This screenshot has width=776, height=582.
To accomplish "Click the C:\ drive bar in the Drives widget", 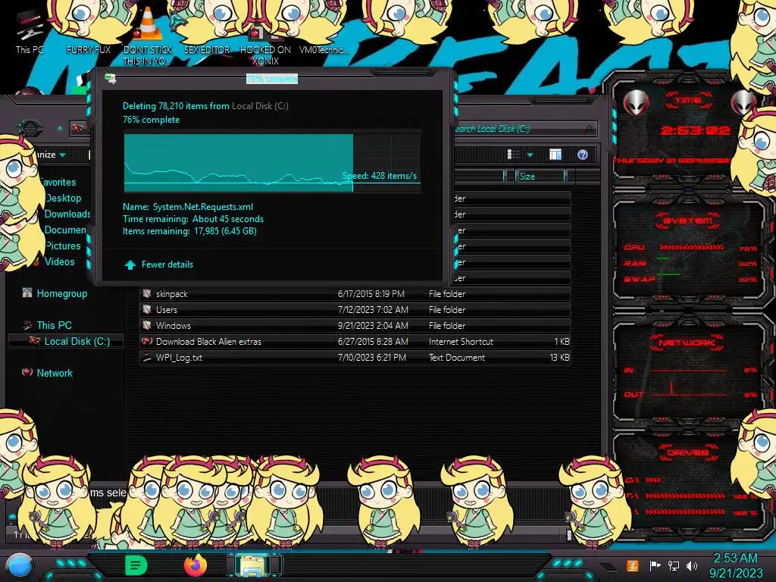I will [652, 480].
